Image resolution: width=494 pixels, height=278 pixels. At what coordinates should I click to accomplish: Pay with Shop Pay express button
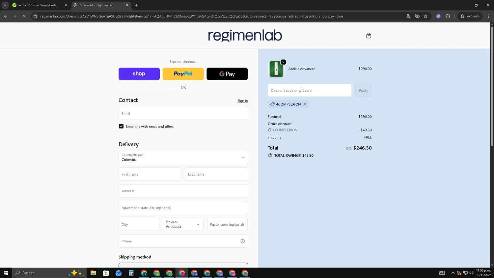[139, 74]
